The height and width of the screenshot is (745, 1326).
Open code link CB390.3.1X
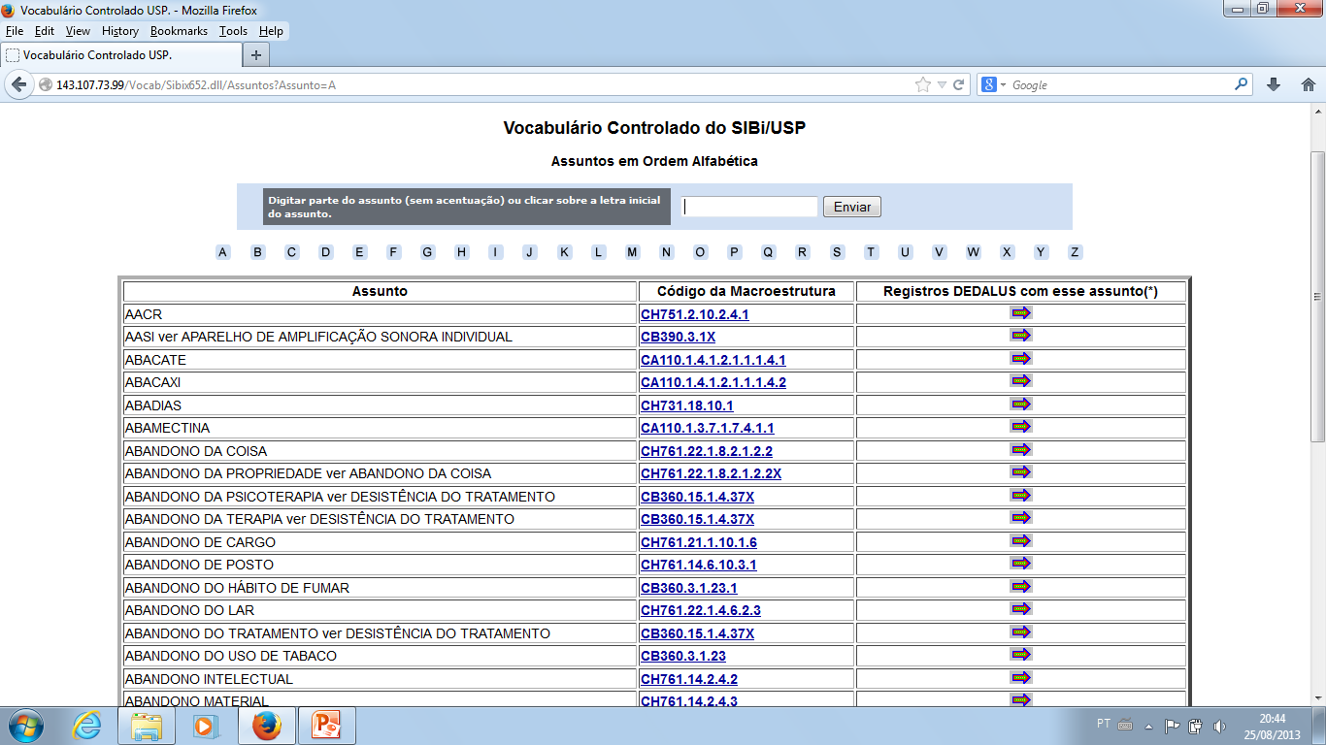pos(678,337)
